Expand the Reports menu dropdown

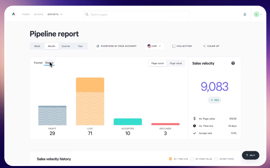[55, 14]
